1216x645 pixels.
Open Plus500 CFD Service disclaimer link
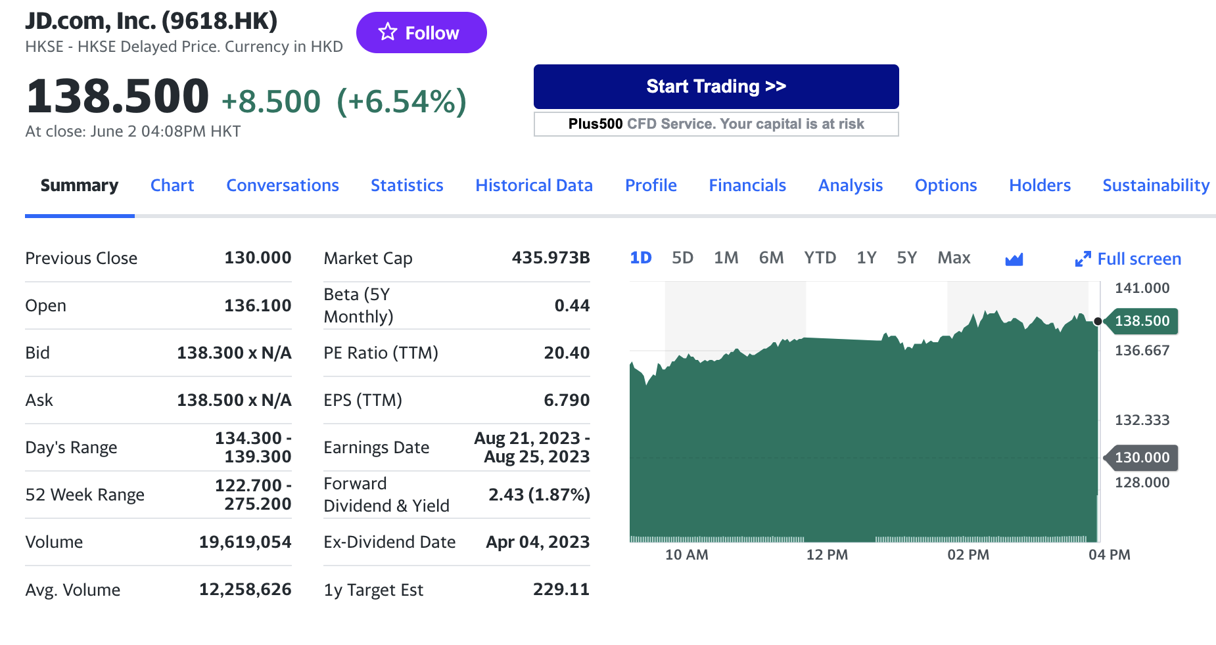coord(716,124)
